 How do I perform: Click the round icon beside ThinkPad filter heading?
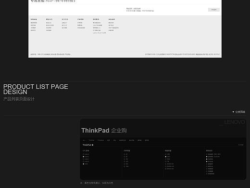click(92, 145)
